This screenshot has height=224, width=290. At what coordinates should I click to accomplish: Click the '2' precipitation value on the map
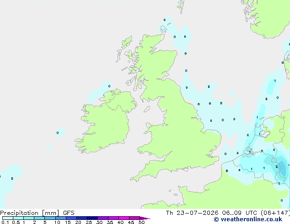click(276, 167)
